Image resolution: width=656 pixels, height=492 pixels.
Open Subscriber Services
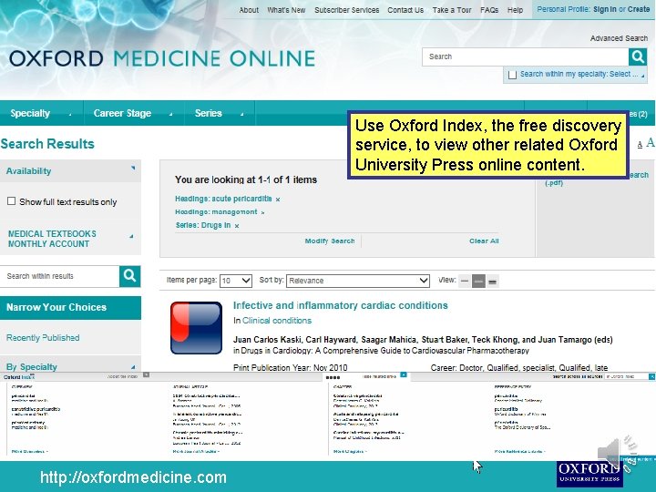347,10
